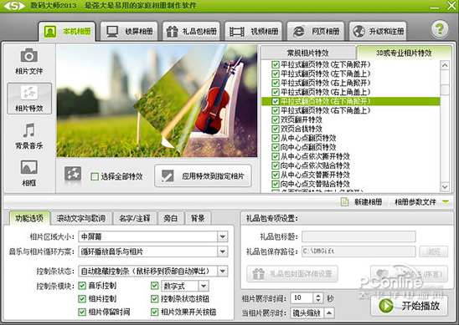Viewport: 459px width, 325px height.
Task: Click the 开始播放 button
Action: 410,306
